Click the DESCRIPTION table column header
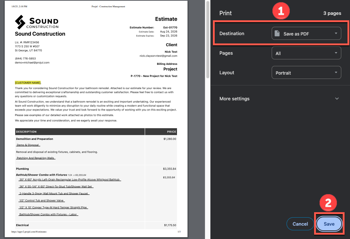The height and width of the screenshot is (239, 350). click(x=26, y=132)
